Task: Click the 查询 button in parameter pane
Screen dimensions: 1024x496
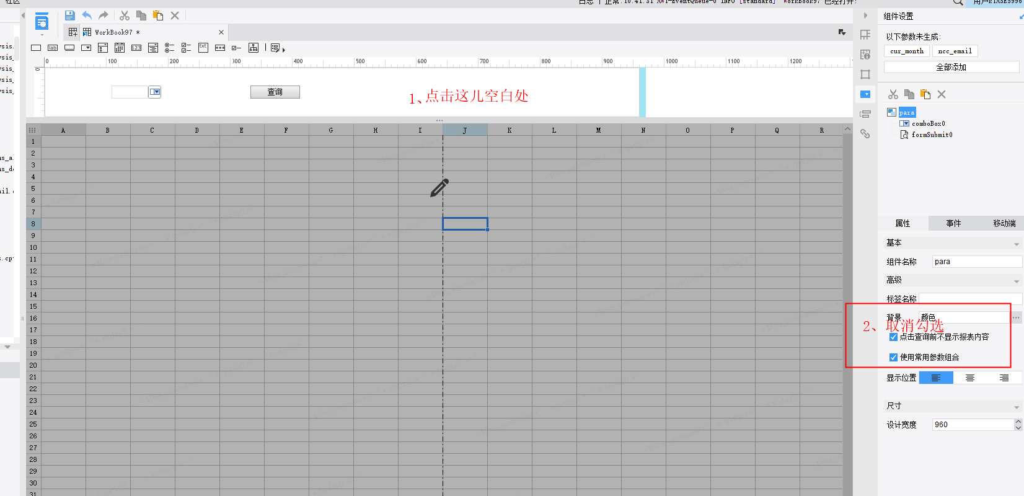Action: pyautogui.click(x=275, y=92)
